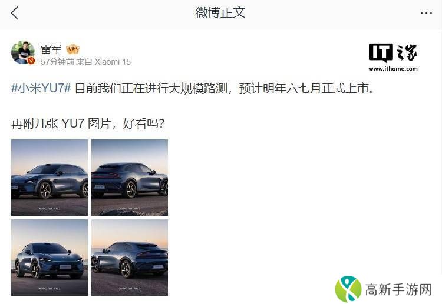The height and width of the screenshot is (304, 442).
Task: Open the three-dot more options menu
Action: (x=426, y=13)
